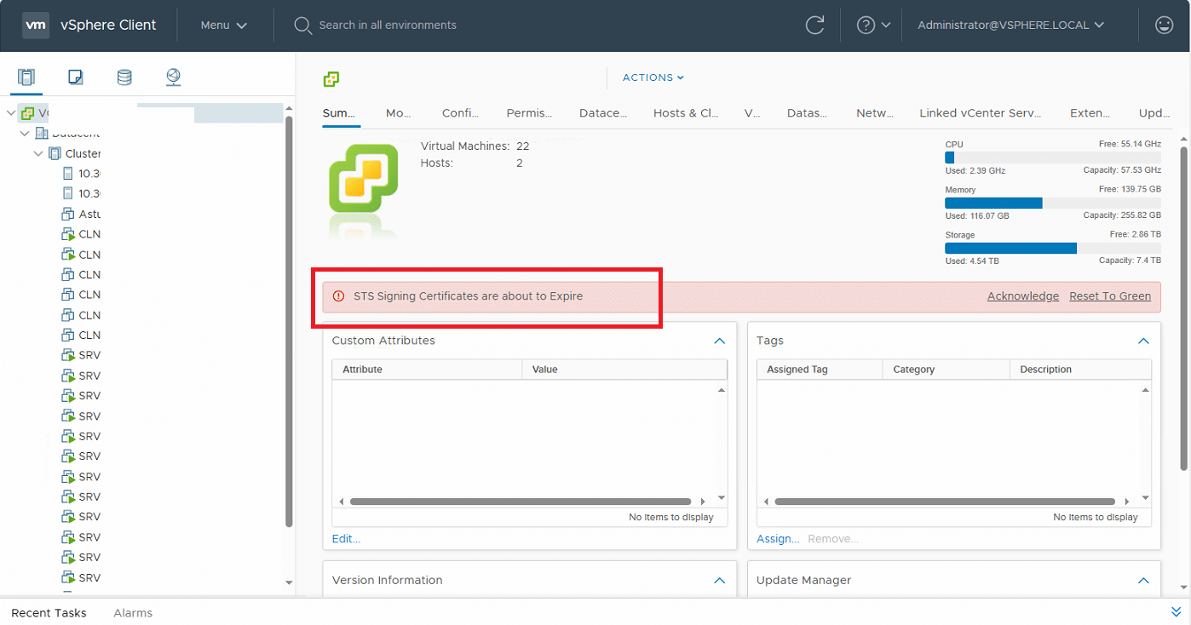Screen dimensions: 1191x625
Task: Open the Networks tab
Action: click(x=875, y=113)
